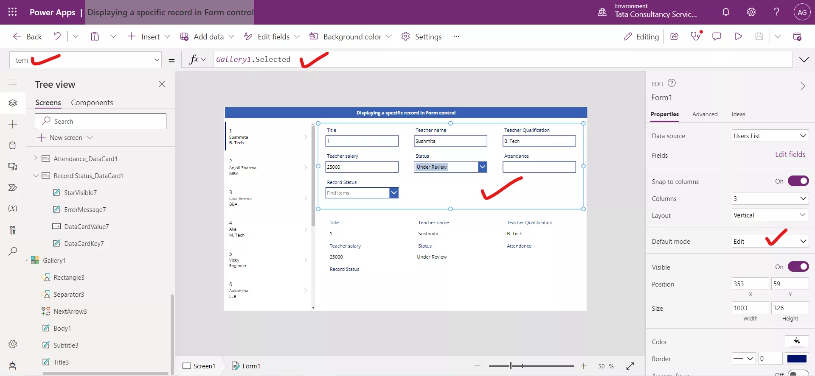815x376 pixels.
Task: Open the virtual agent icon at bottom
Action: pyautogui.click(x=13, y=365)
